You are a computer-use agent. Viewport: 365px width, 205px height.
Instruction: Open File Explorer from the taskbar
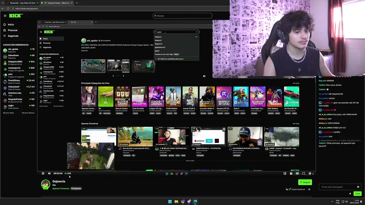176,202
